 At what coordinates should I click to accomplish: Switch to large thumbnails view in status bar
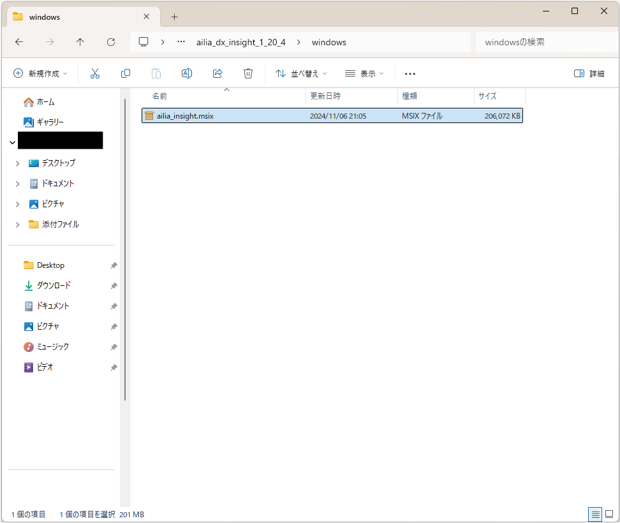(x=609, y=514)
